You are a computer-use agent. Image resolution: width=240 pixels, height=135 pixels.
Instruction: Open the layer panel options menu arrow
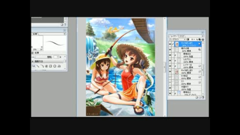coord(203,36)
